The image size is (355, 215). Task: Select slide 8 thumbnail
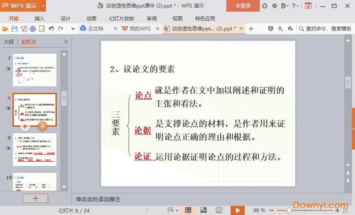click(x=34, y=110)
